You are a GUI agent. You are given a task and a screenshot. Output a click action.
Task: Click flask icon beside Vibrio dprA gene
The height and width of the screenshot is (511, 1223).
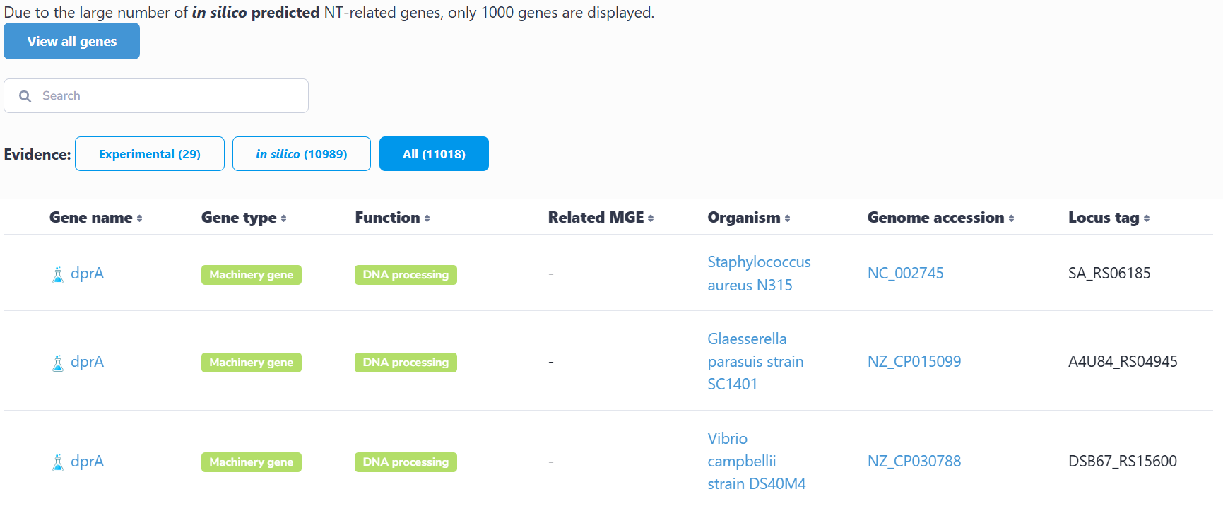(58, 462)
